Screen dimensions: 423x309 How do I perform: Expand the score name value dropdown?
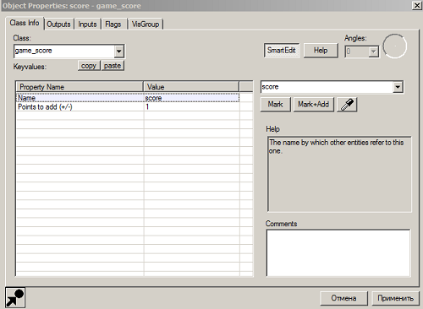point(398,87)
